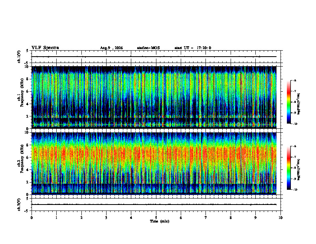Select the "start UT = 17:20:0" text
The image size is (316, 244).
193,48
